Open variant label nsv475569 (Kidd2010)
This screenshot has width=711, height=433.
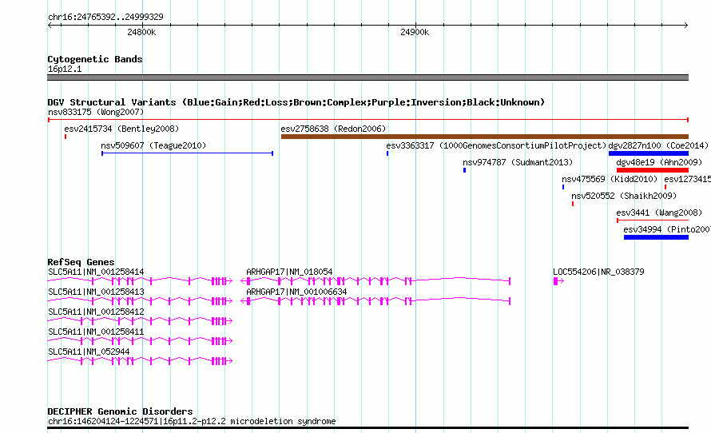point(610,179)
